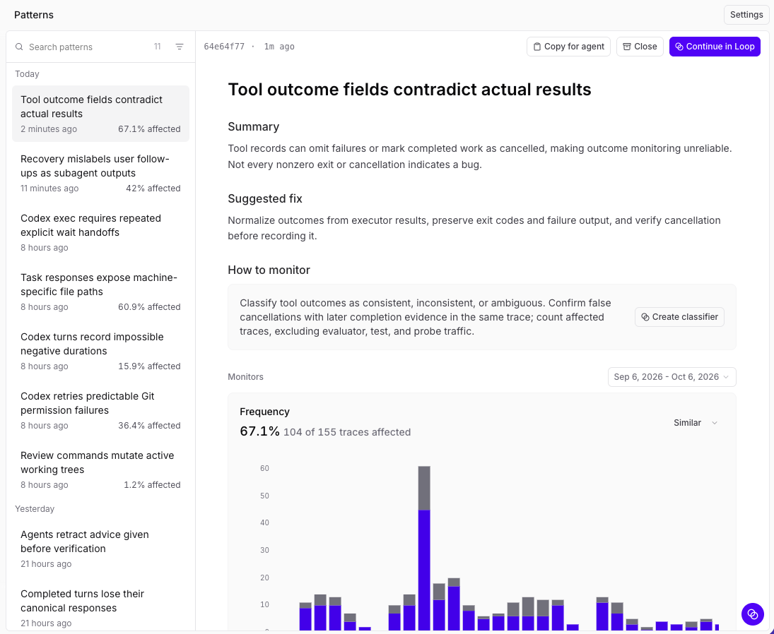The image size is (774, 634).
Task: Continue in Loop
Action: coord(715,47)
